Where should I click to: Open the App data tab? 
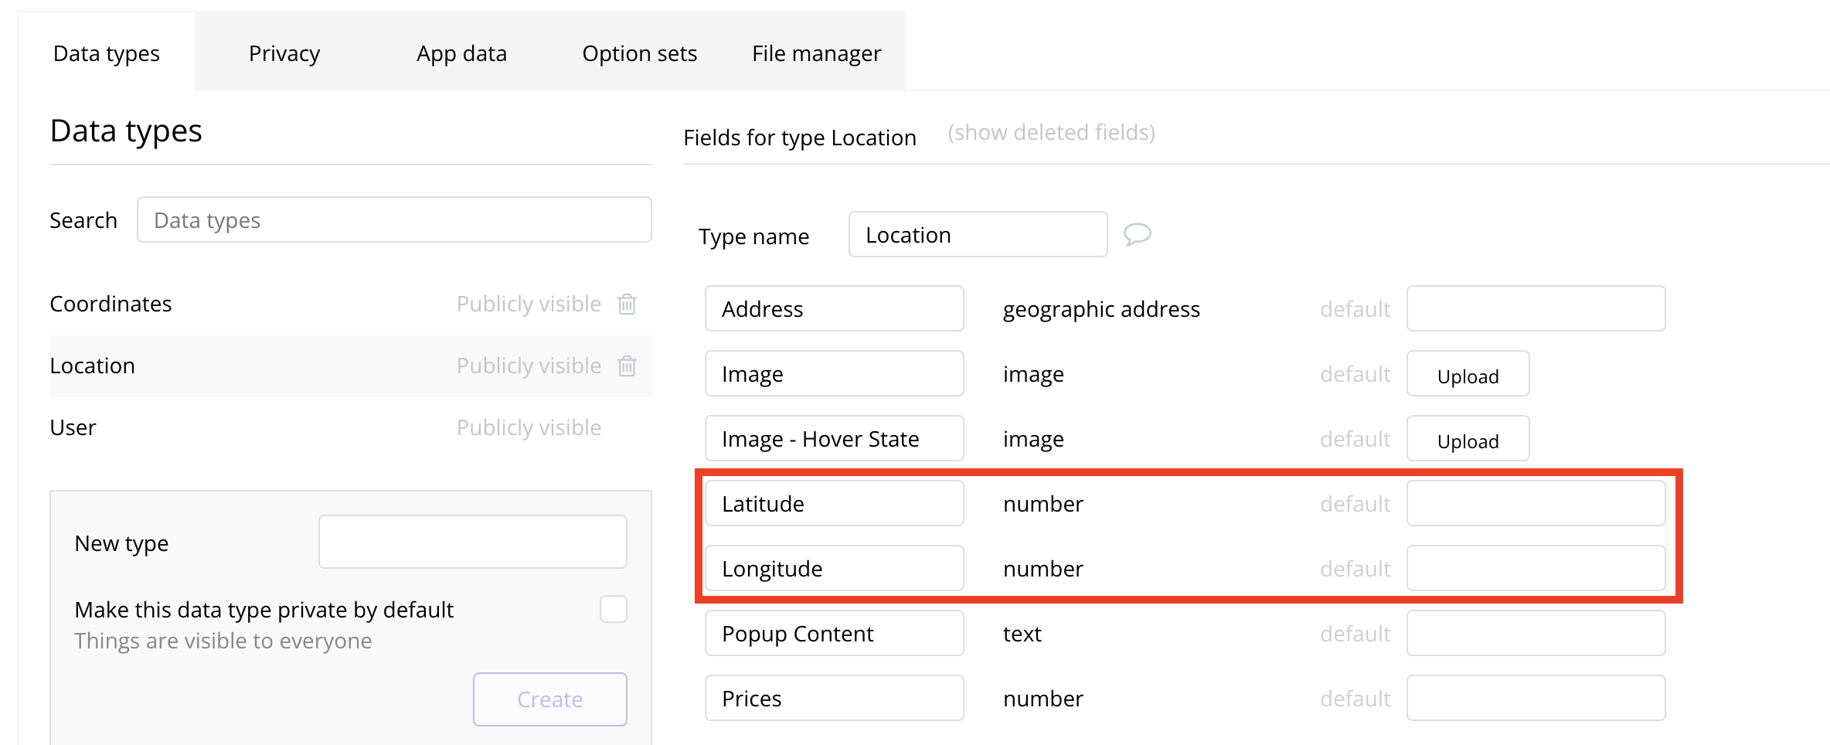[461, 53]
